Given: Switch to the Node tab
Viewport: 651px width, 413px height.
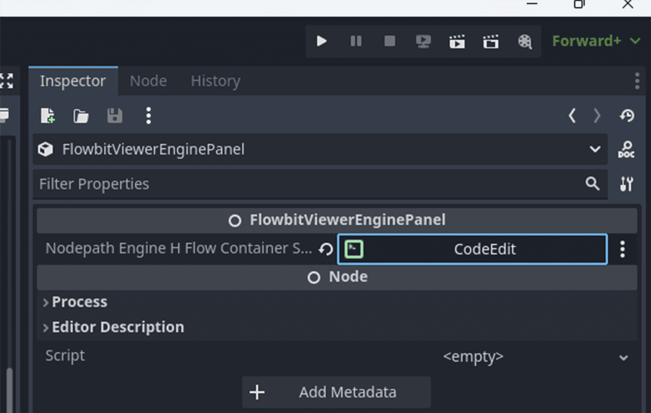Looking at the screenshot, I should click(148, 81).
